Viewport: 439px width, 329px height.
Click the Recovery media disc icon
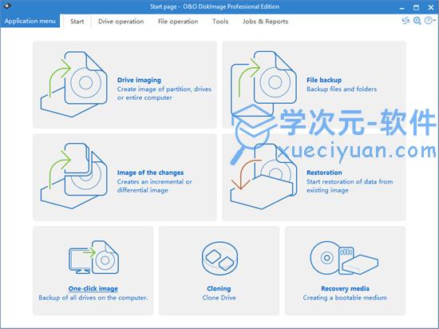click(344, 258)
